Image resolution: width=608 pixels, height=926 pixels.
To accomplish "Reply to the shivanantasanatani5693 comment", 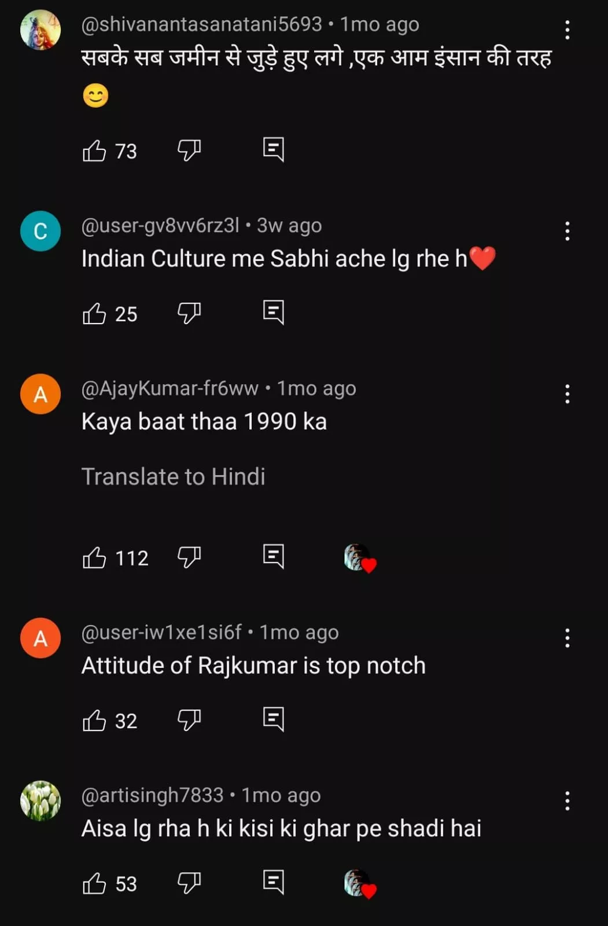I will point(273,149).
